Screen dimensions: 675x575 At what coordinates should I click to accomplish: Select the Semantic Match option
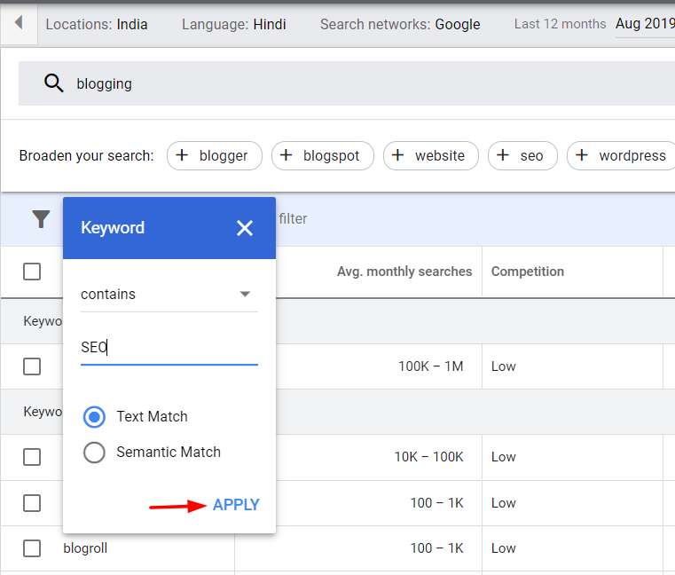(x=94, y=453)
